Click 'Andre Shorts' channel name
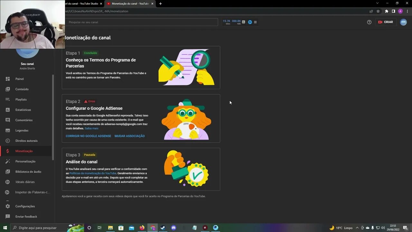412x232 pixels. 27,69
